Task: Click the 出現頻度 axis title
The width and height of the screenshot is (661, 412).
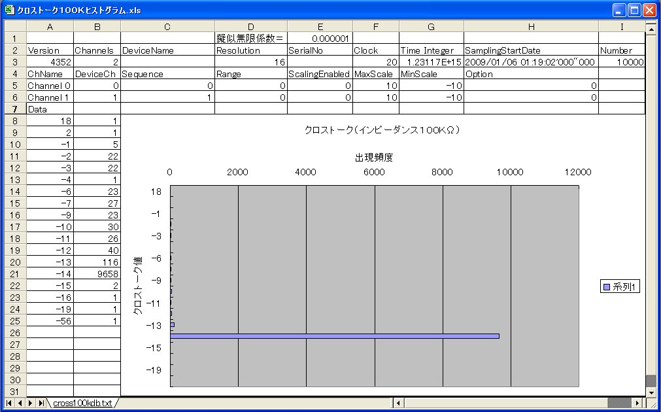Action: (x=374, y=158)
